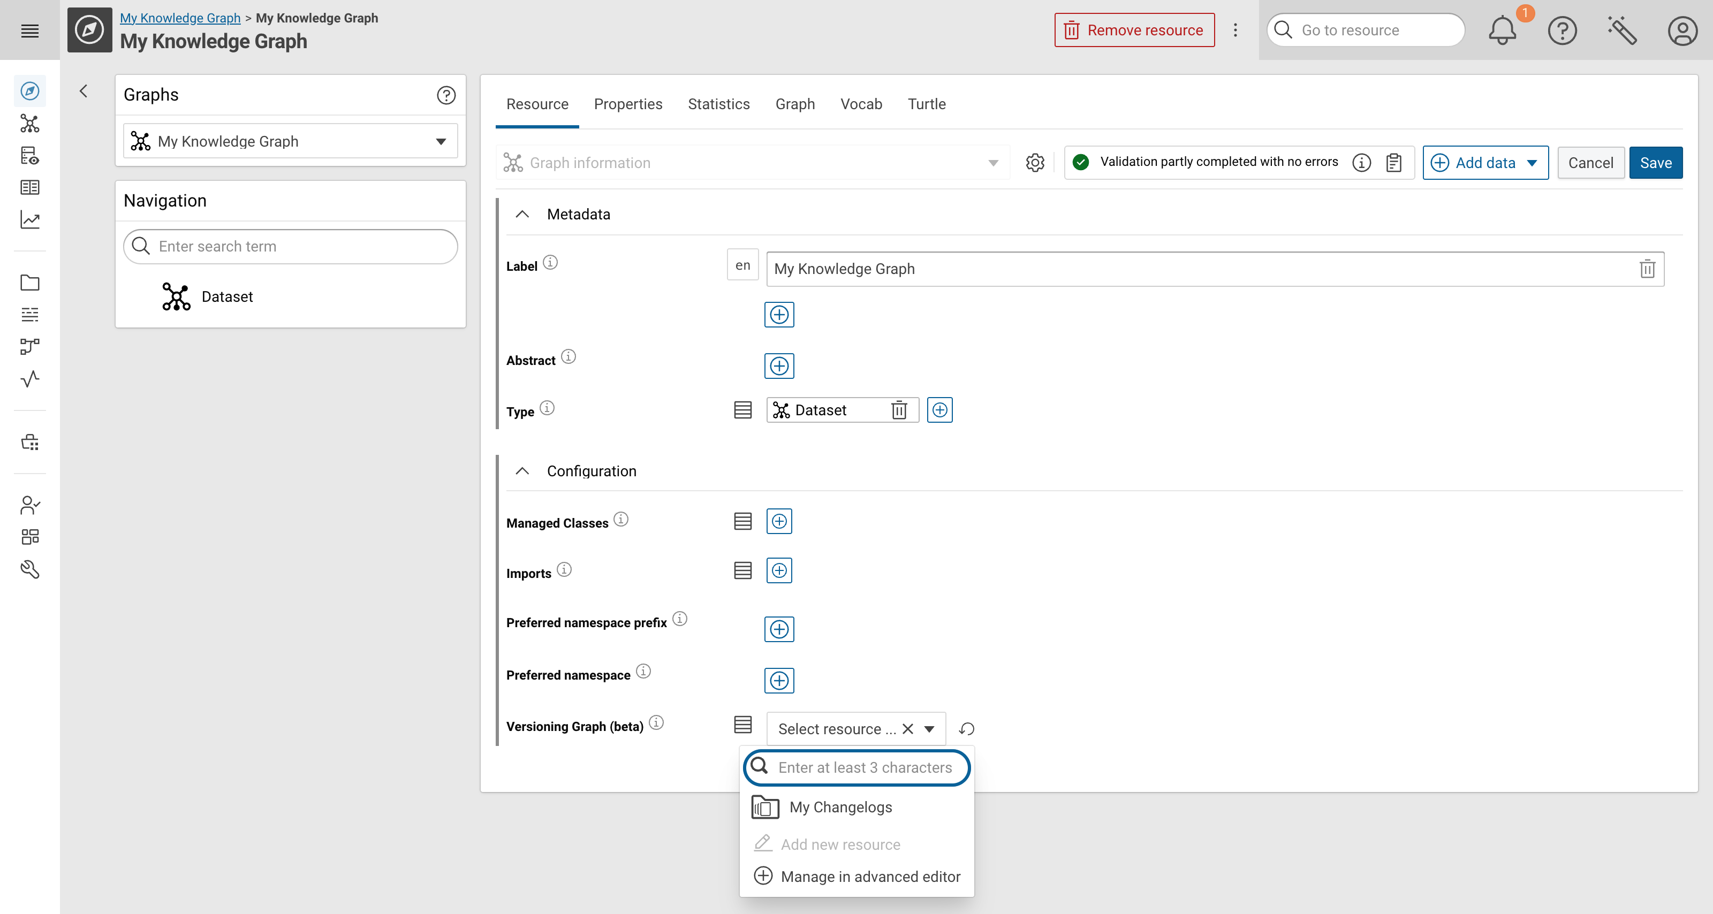
Task: Show validation info icon
Action: 1361,163
